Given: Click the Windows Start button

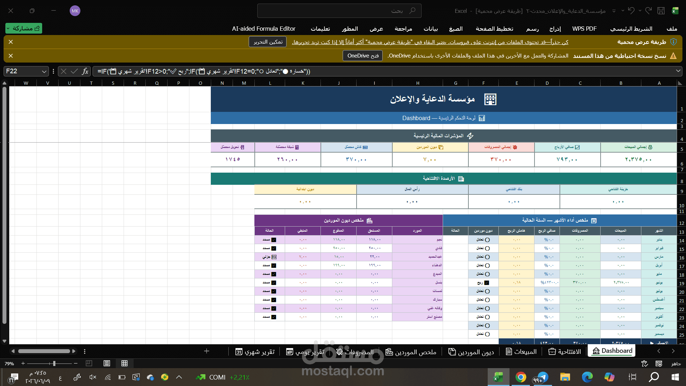Looking at the screenshot, I should [x=675, y=377].
